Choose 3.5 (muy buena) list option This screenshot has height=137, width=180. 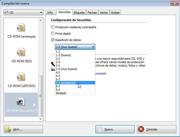click(75, 69)
